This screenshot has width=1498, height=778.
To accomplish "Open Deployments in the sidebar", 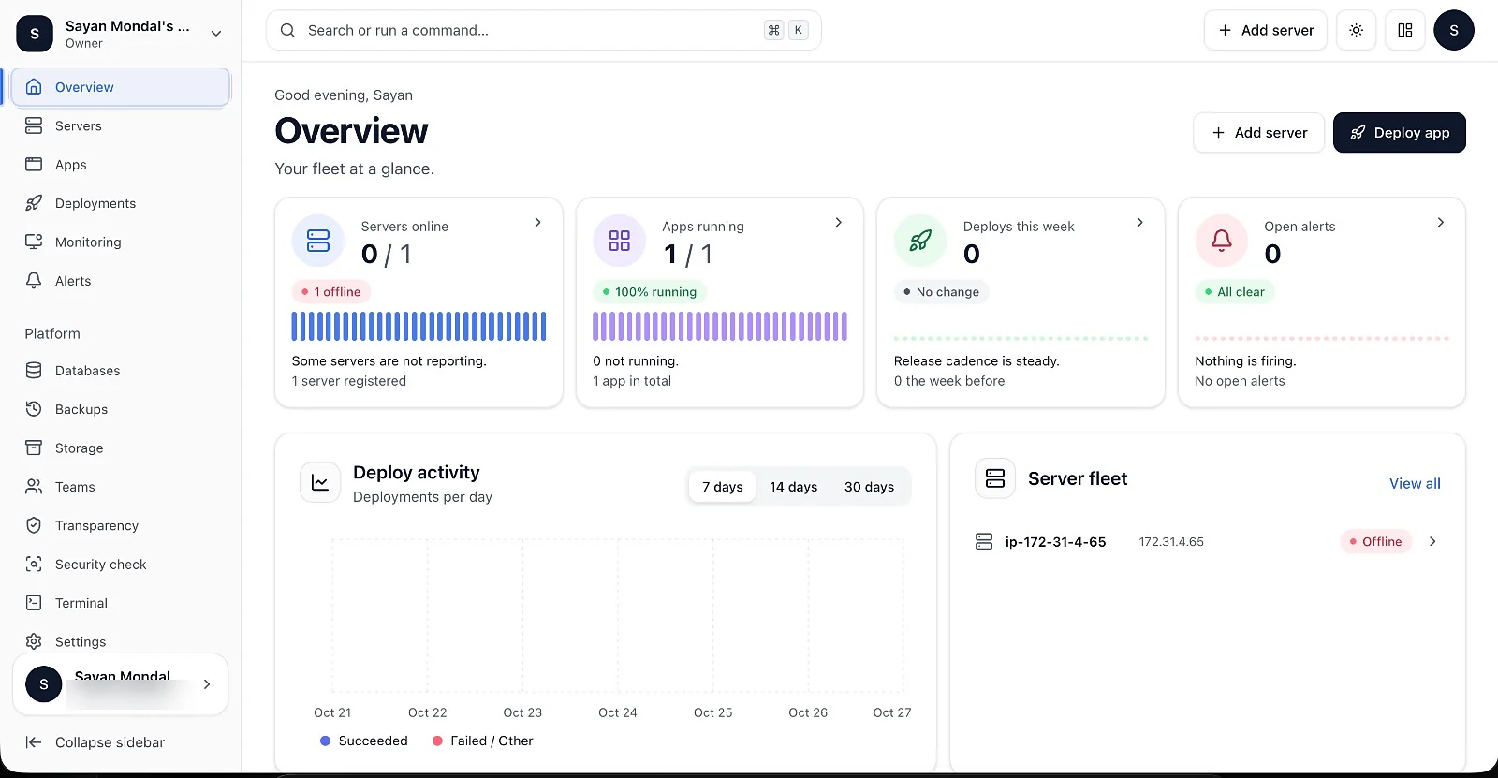I will click(x=120, y=203).
